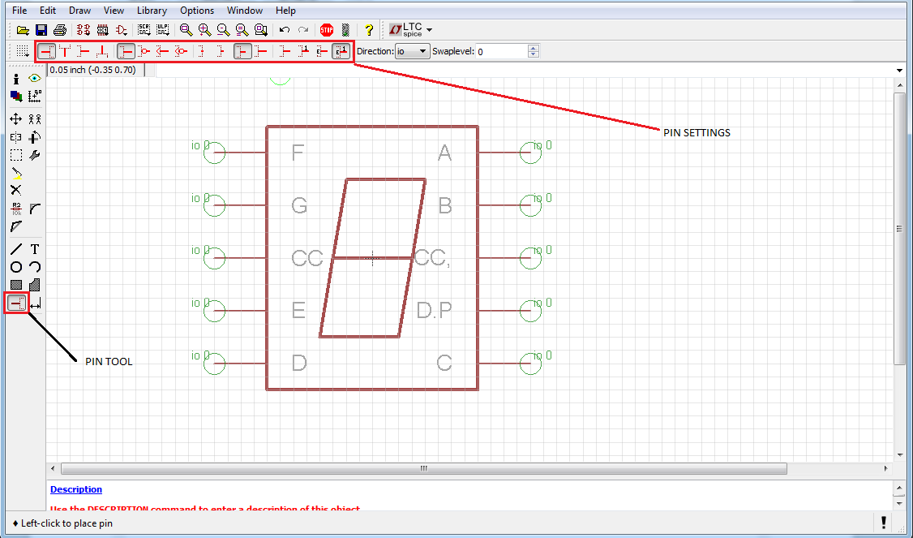Viewport: 913px width, 538px height.
Task: Open the Library menu
Action: point(152,10)
